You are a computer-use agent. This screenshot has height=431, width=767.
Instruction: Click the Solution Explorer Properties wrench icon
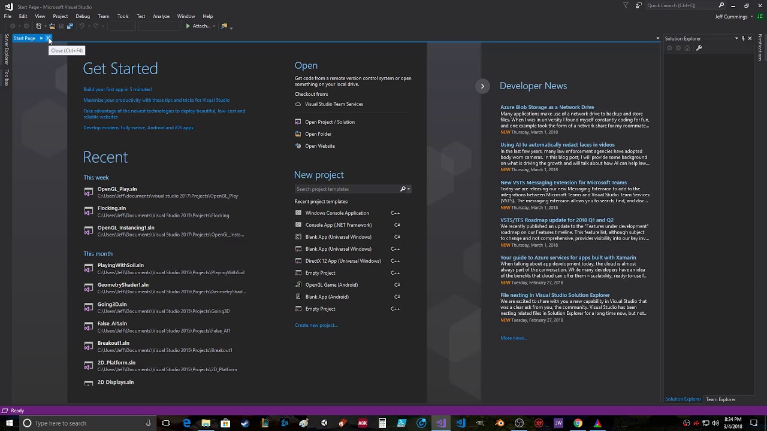pyautogui.click(x=699, y=48)
